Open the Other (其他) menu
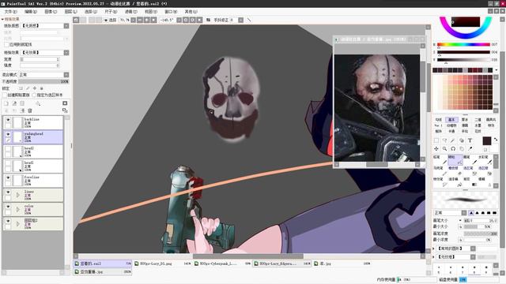Image resolution: width=506 pixels, height=284 pixels. (x=191, y=12)
